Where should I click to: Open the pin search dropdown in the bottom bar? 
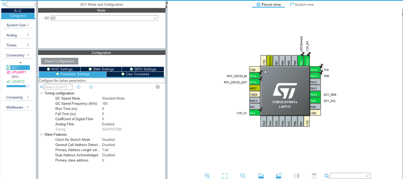tap(367, 176)
